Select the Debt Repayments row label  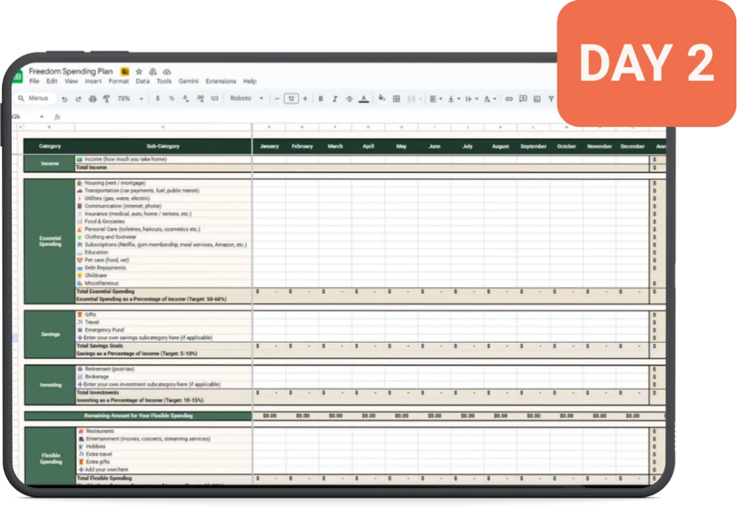[x=105, y=268]
